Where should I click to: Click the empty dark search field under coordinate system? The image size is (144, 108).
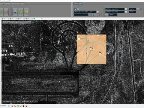tap(81, 15)
